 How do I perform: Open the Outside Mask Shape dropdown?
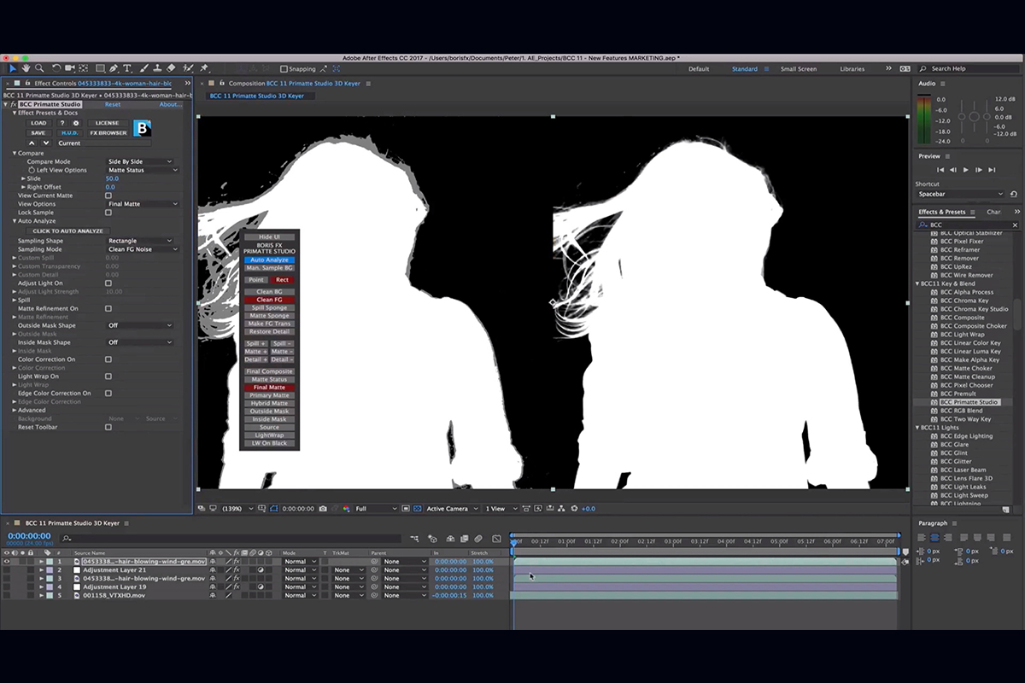click(139, 325)
